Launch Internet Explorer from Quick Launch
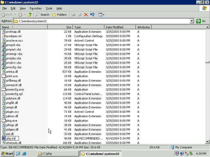The width and height of the screenshot is (210, 157). [x=24, y=154]
